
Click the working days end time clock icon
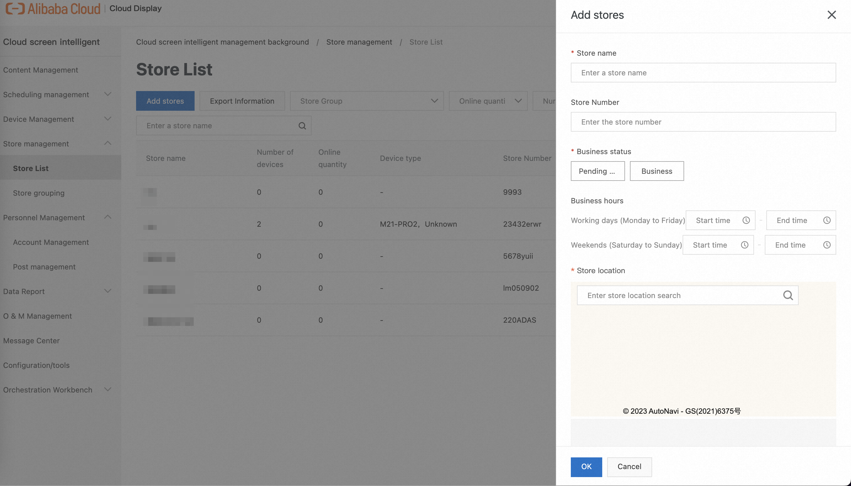point(827,220)
